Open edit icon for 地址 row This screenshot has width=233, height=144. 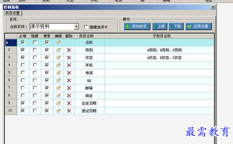(59, 95)
